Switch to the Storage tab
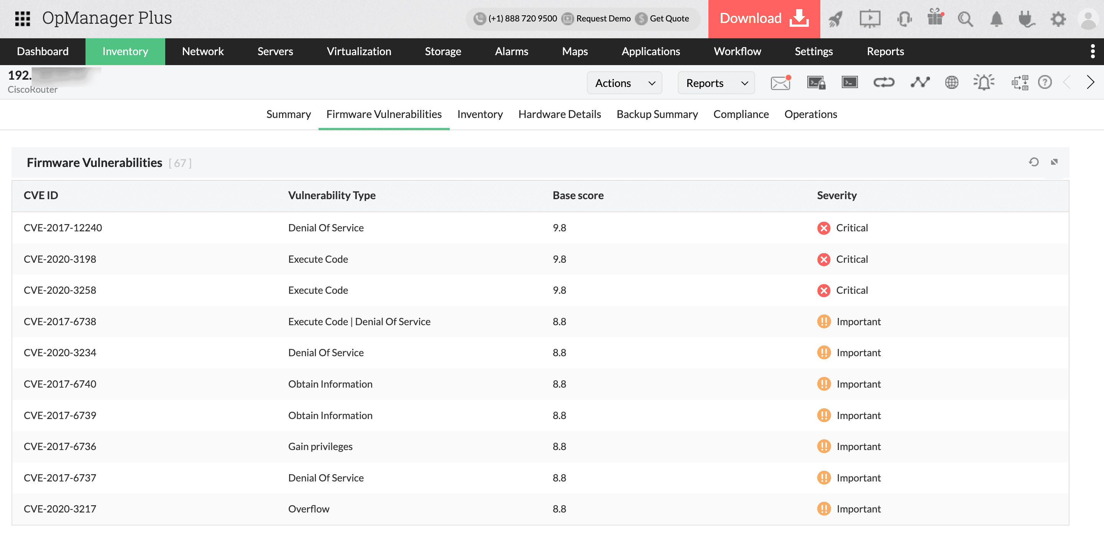This screenshot has height=537, width=1104. click(x=443, y=51)
